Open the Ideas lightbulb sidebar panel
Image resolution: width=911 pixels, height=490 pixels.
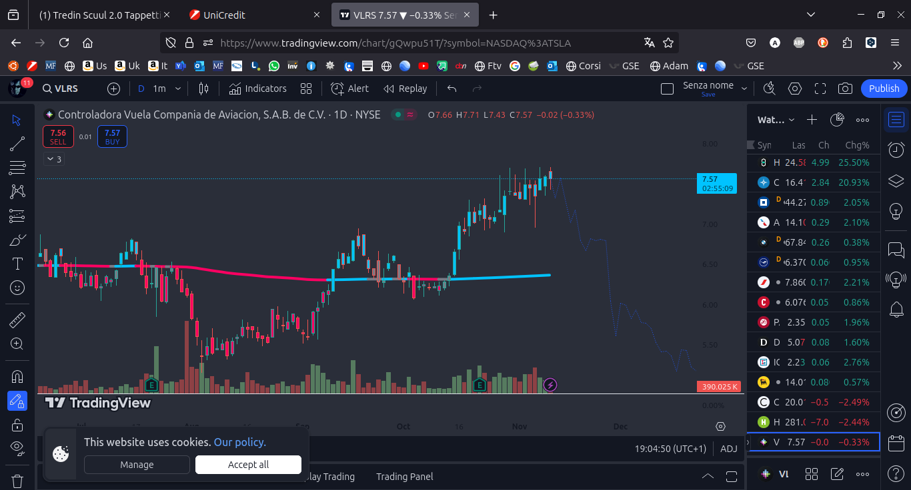pos(896,211)
